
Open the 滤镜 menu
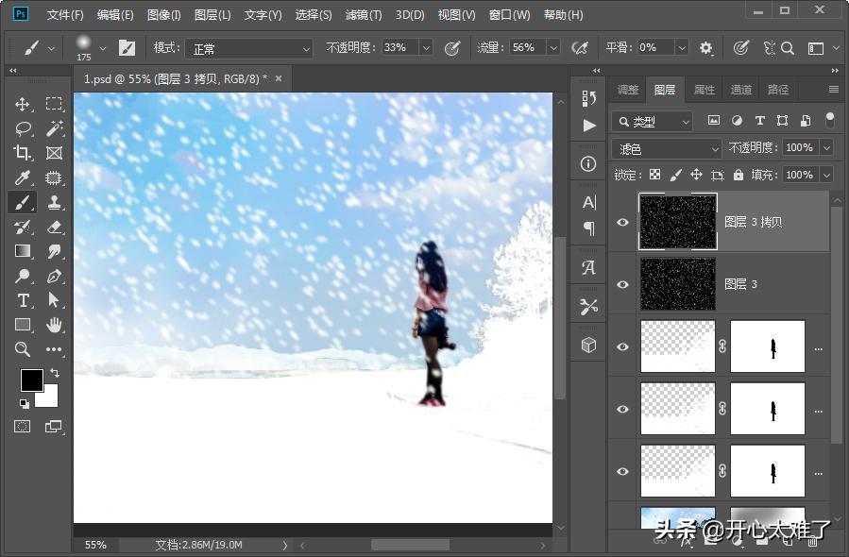363,14
